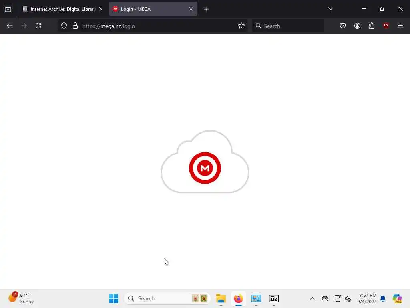Click the Firefox toolbar Search box
The height and width of the screenshot is (308, 410).
(x=287, y=26)
